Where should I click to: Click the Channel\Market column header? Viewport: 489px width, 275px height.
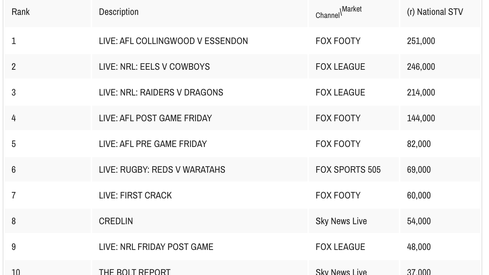click(x=339, y=12)
